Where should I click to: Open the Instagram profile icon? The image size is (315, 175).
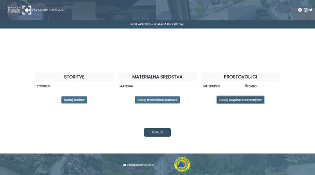pos(306,10)
